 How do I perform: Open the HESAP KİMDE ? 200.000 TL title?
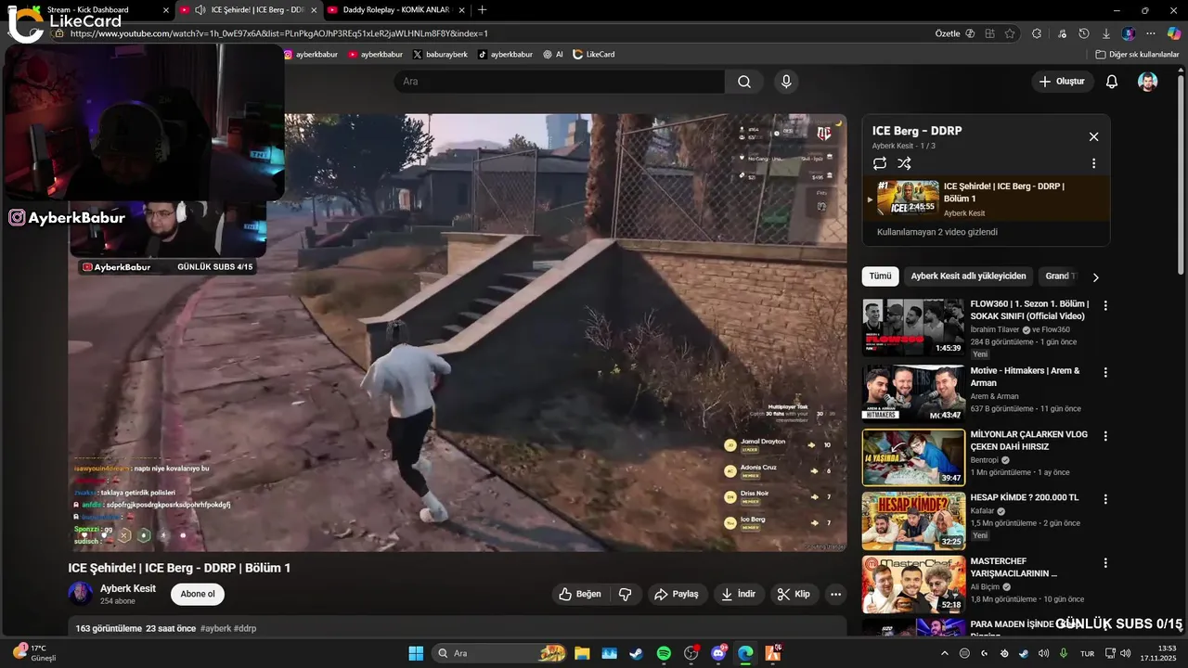point(1025,497)
